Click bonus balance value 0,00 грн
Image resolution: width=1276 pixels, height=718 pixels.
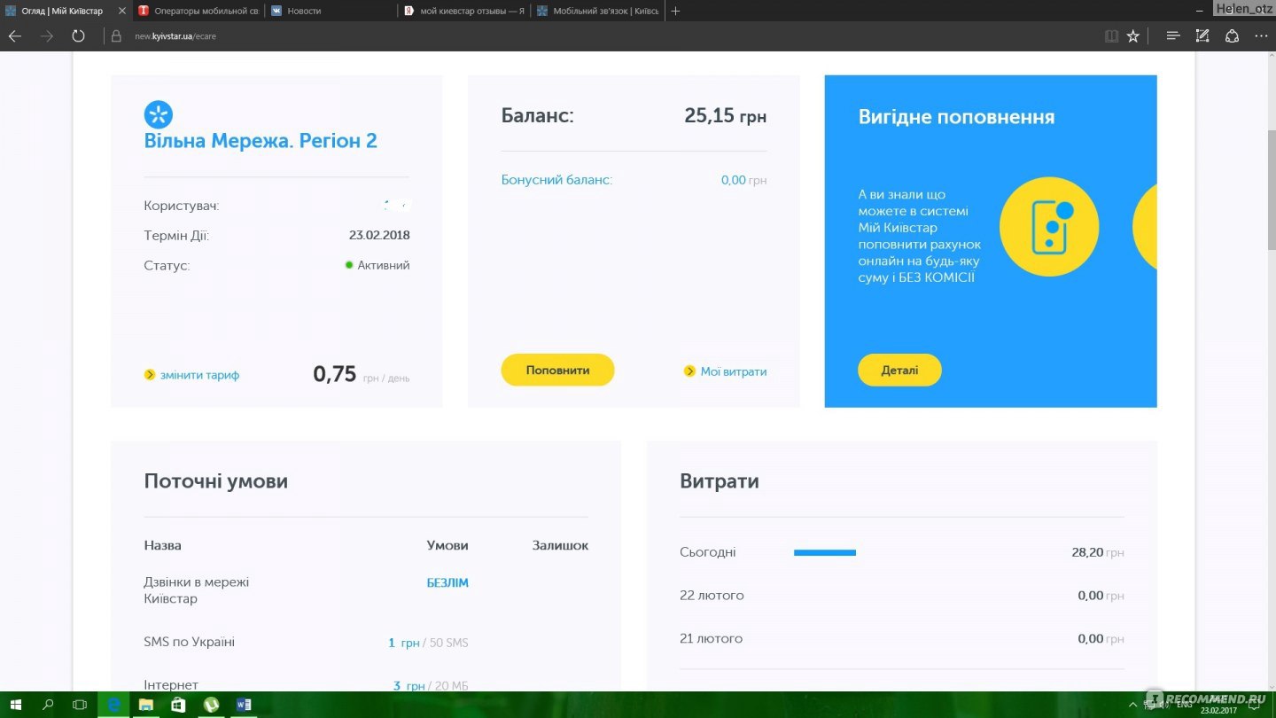[743, 180]
